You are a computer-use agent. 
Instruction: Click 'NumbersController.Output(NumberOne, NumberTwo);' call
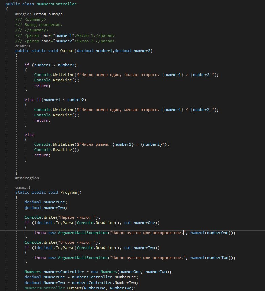pos(80,288)
